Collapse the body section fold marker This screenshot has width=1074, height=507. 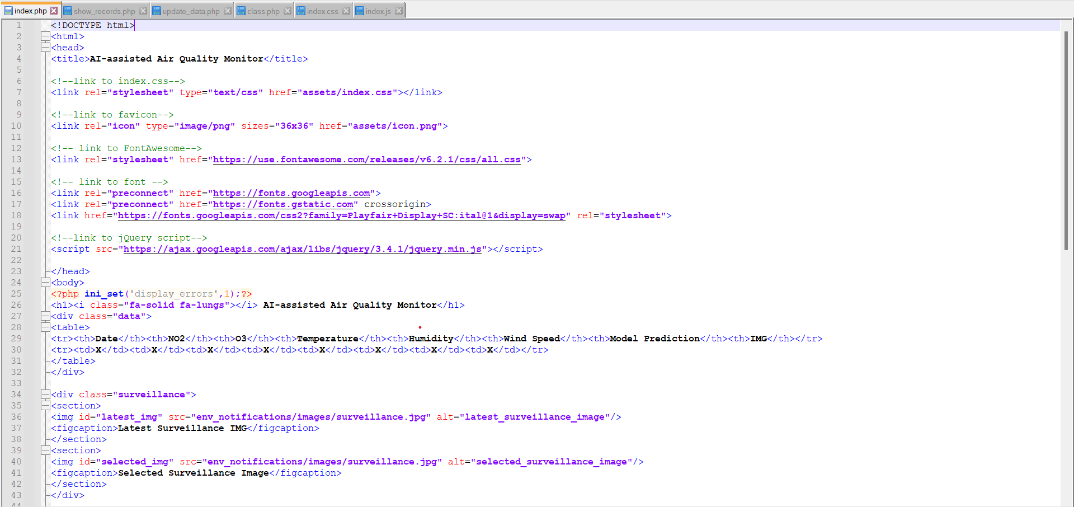coord(46,282)
